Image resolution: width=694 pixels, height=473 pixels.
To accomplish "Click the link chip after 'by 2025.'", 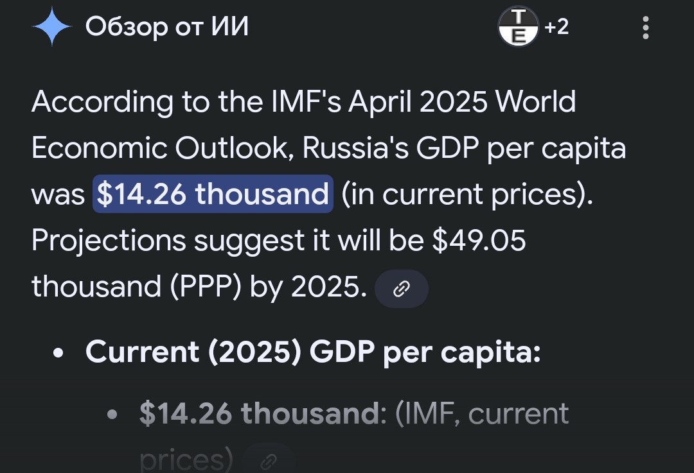I will 401,289.
